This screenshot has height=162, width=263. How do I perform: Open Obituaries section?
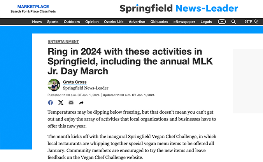160,22
